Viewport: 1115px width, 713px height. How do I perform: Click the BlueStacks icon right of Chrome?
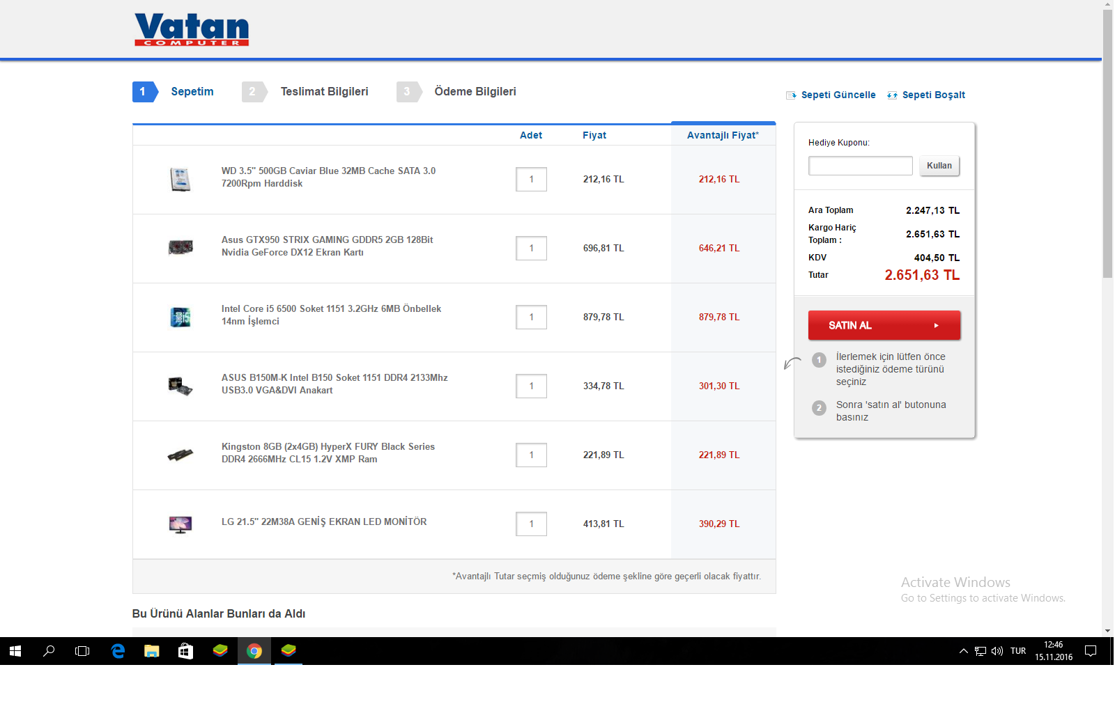pyautogui.click(x=289, y=651)
